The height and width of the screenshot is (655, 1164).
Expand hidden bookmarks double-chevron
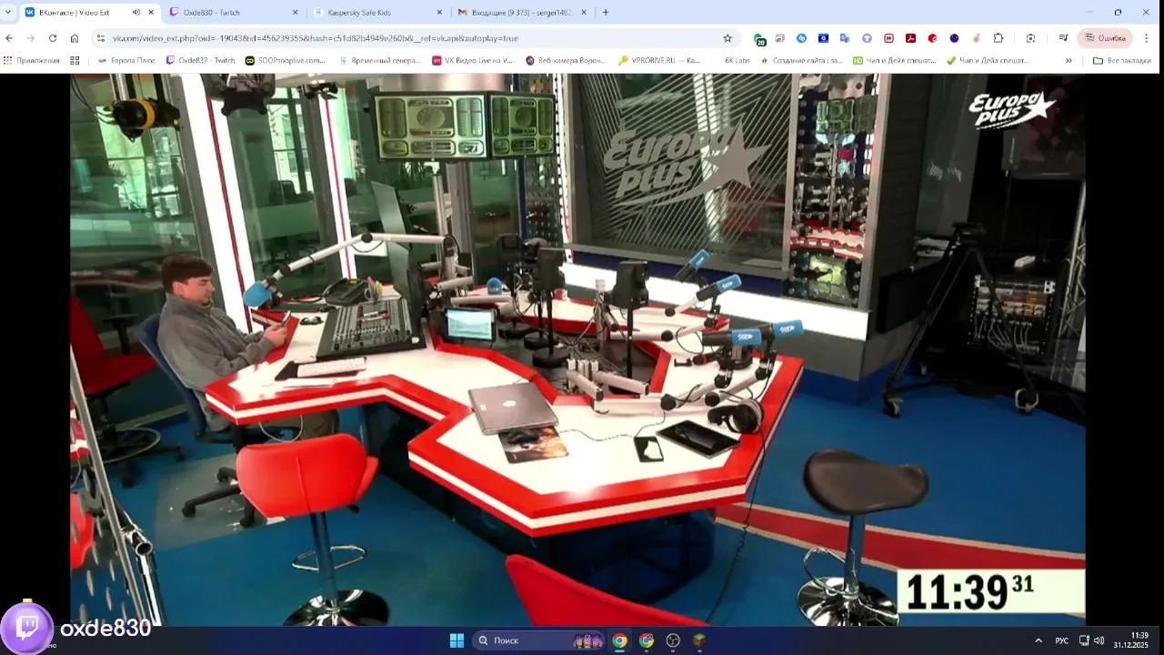tap(1069, 61)
